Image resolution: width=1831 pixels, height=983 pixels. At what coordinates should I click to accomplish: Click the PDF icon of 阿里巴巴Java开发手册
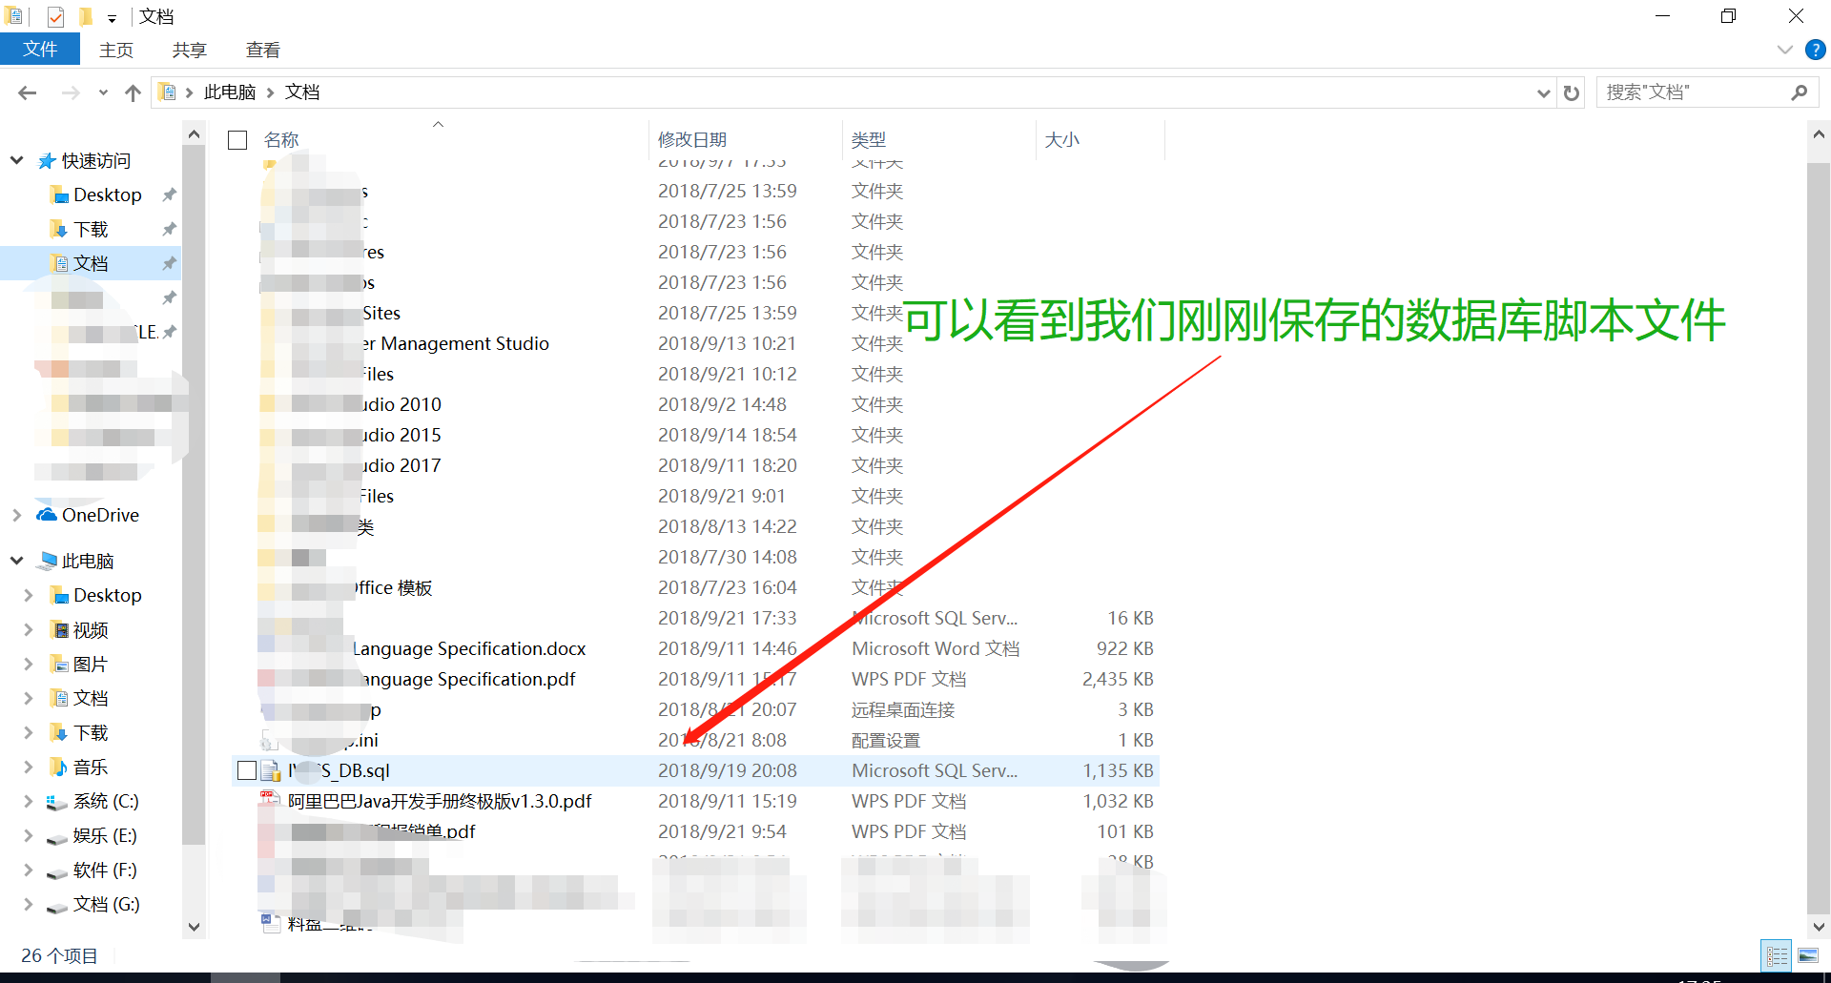tap(271, 801)
